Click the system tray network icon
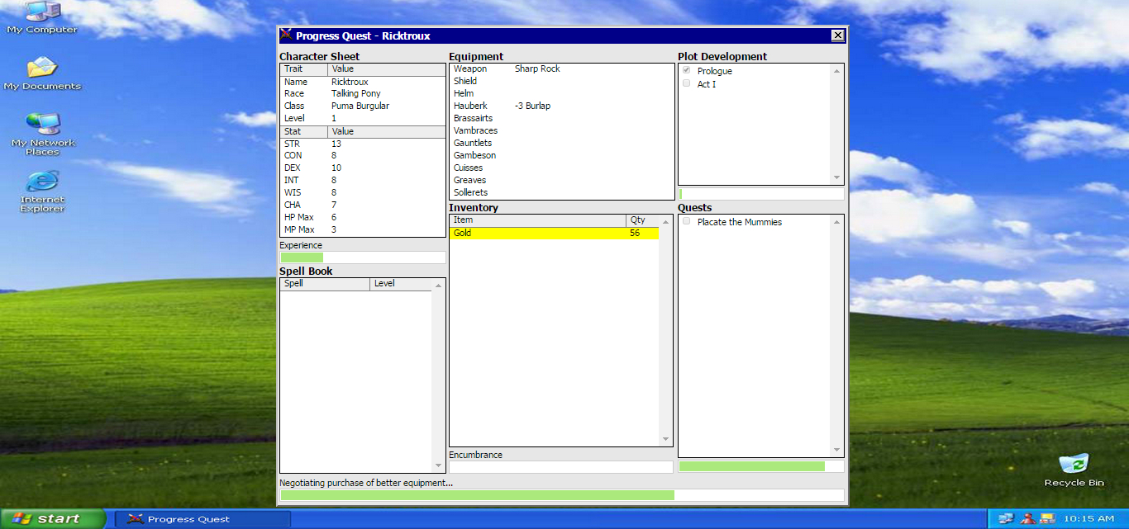 click(1006, 519)
